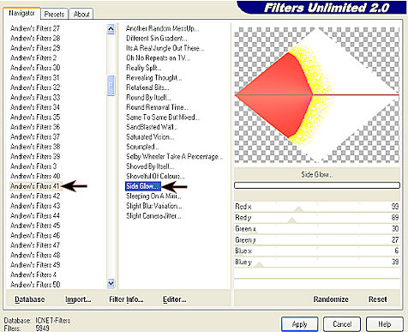
Task: Open the About tab
Action: (x=81, y=14)
